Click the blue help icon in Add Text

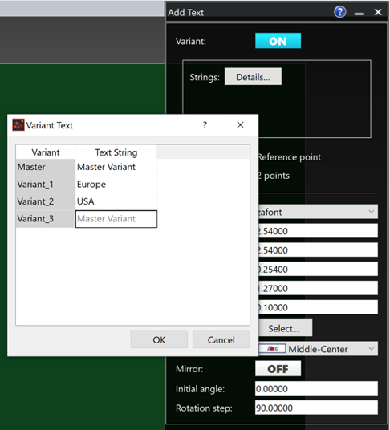(339, 12)
